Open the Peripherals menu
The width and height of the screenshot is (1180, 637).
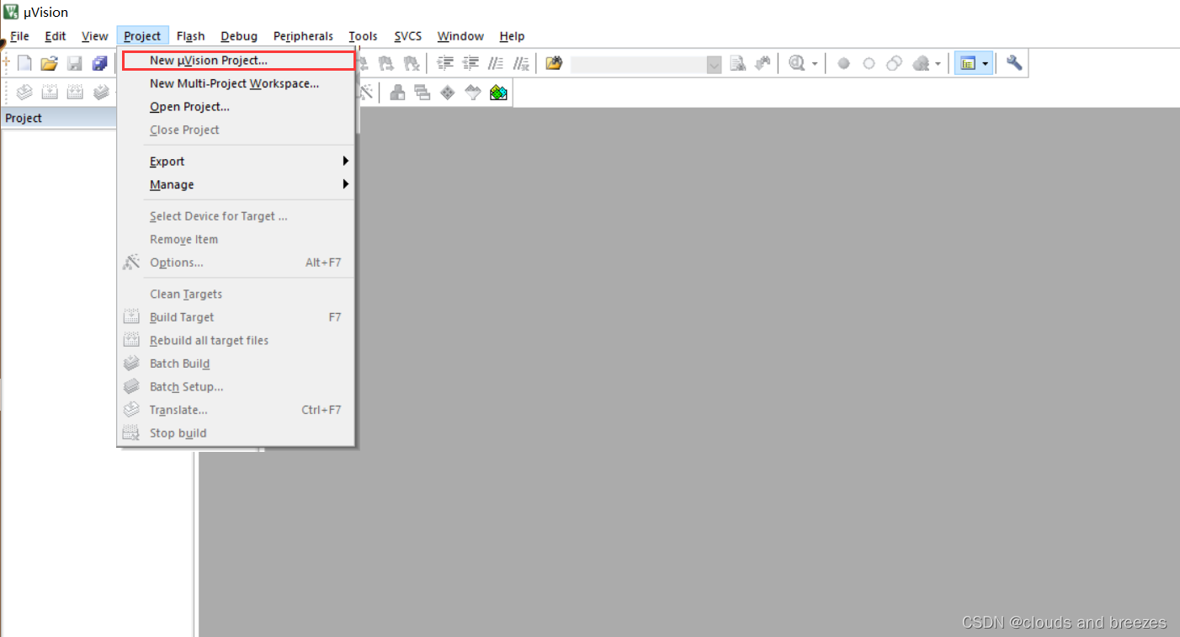(x=303, y=36)
